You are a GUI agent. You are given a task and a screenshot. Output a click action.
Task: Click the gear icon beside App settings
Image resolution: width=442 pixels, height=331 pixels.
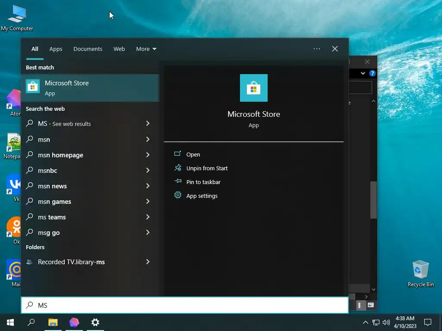tap(177, 195)
